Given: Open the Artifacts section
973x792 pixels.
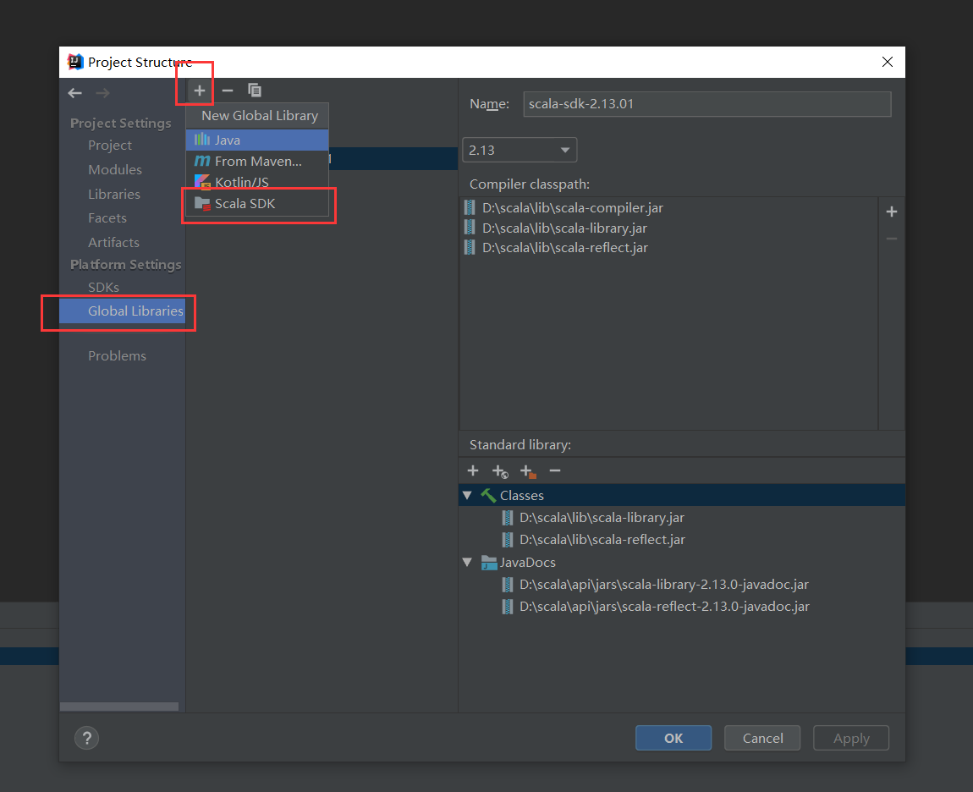Looking at the screenshot, I should coord(113,243).
